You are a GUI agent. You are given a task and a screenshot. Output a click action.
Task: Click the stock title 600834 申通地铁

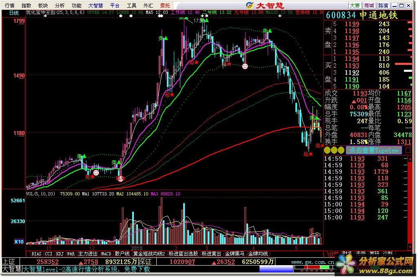pyautogui.click(x=362, y=15)
